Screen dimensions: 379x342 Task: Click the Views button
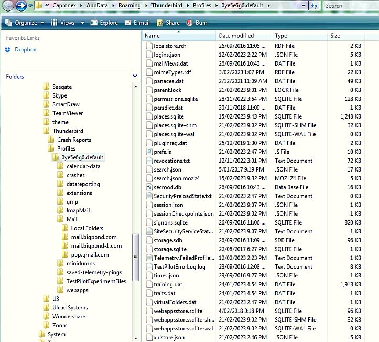63,23
